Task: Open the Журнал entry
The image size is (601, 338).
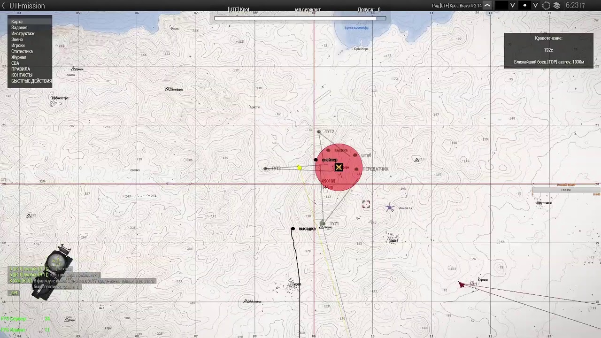Action: pyautogui.click(x=30, y=57)
